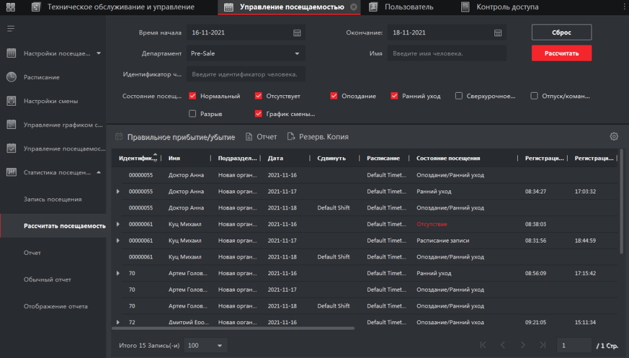Open the three-dot menu at top right

(x=625, y=7)
